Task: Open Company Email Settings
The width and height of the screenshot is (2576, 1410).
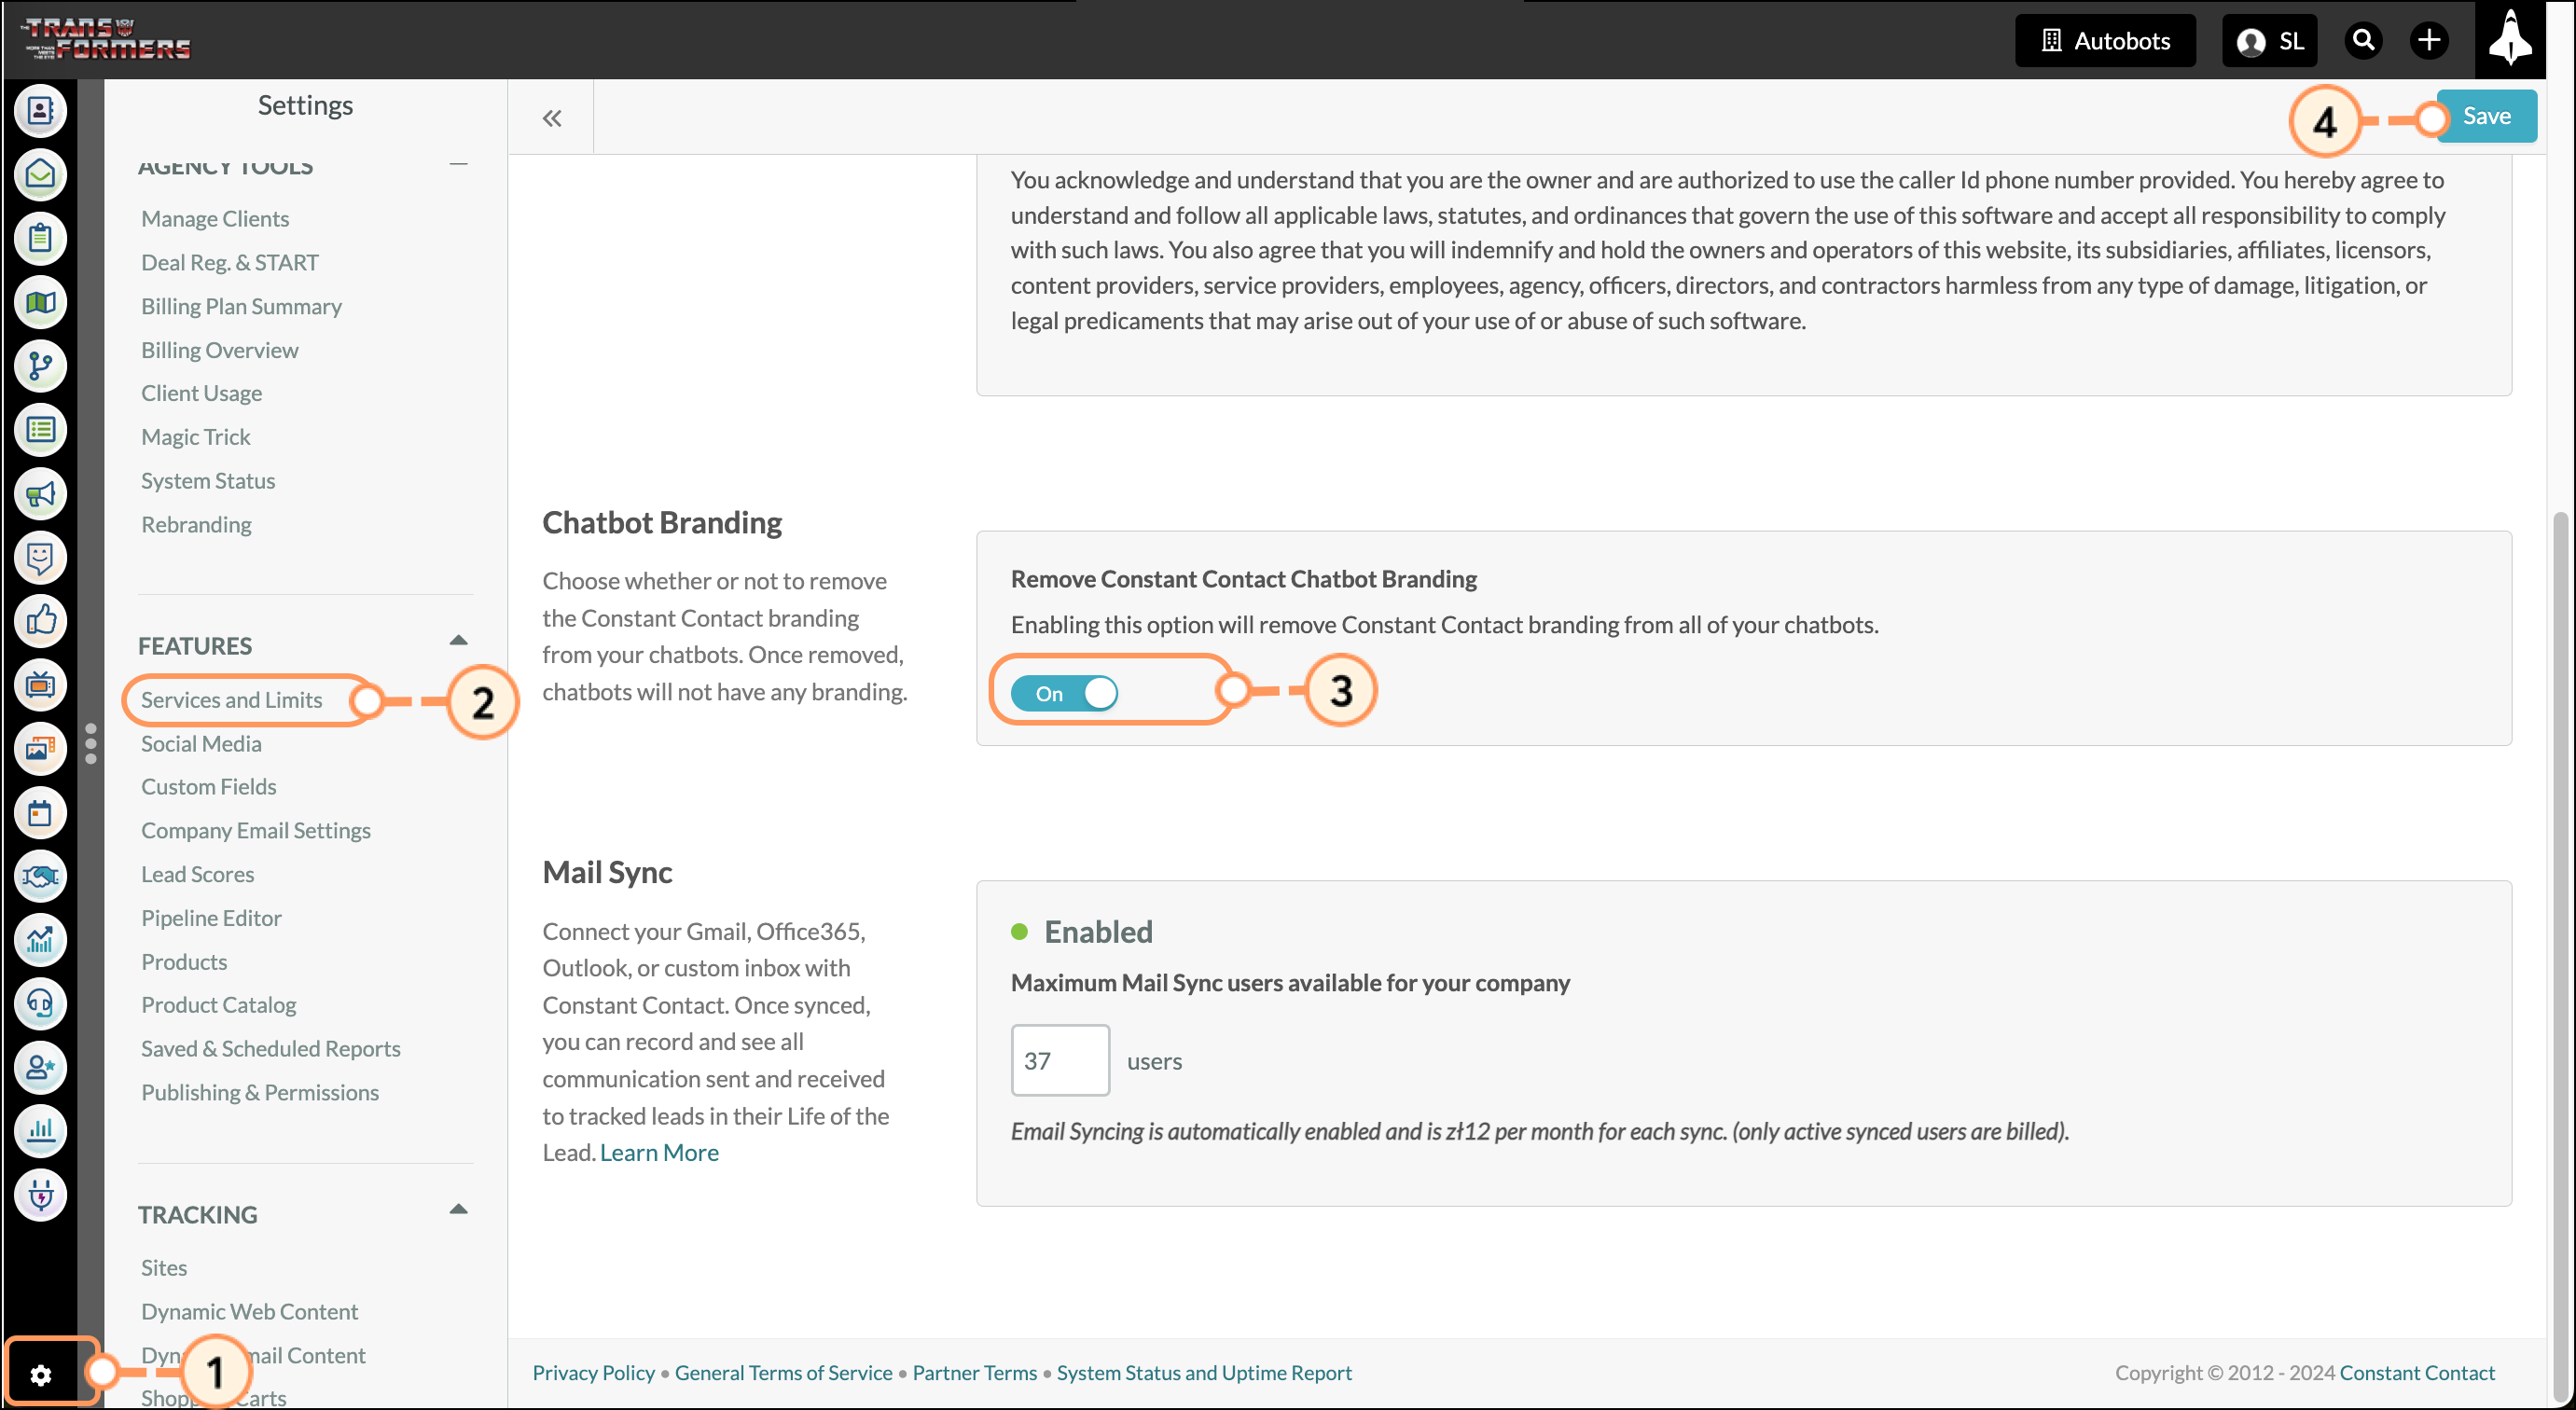Action: click(256, 830)
